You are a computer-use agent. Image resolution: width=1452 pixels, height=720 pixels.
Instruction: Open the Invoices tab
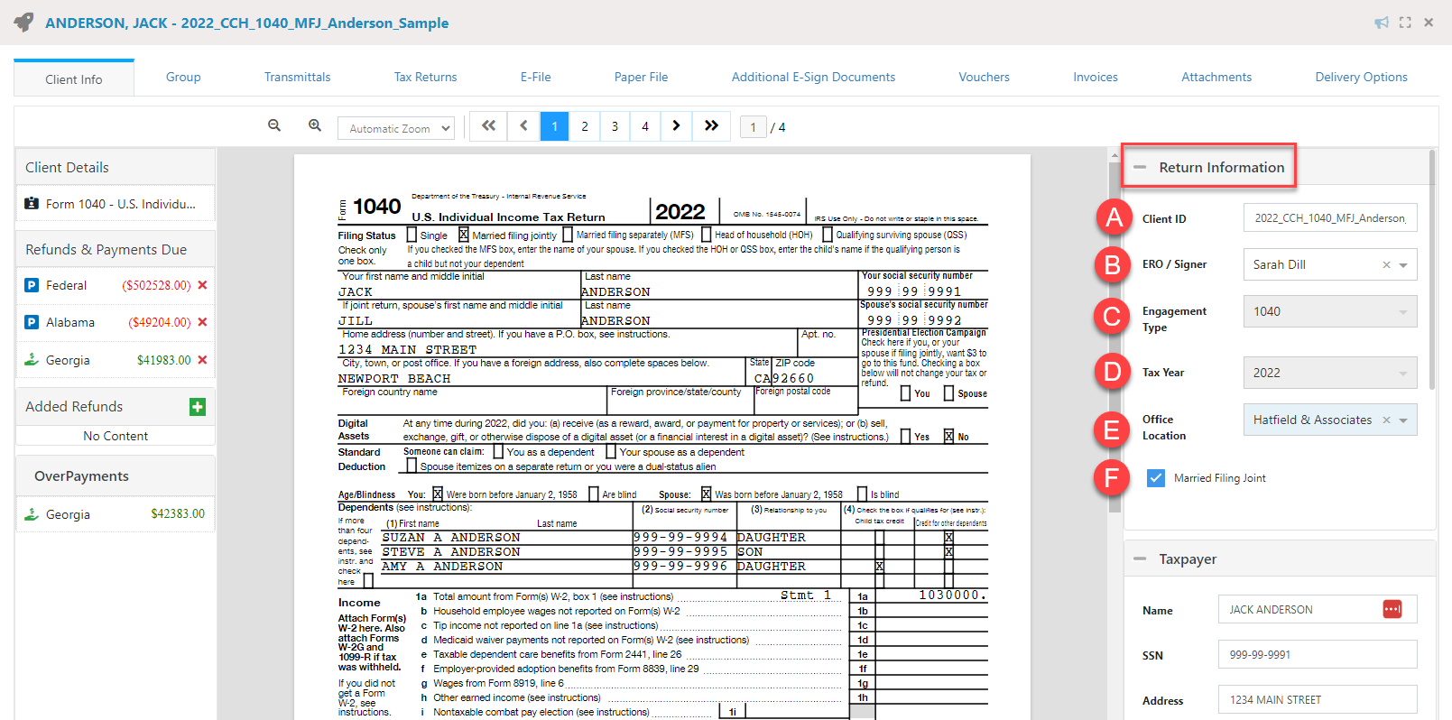[x=1096, y=77]
